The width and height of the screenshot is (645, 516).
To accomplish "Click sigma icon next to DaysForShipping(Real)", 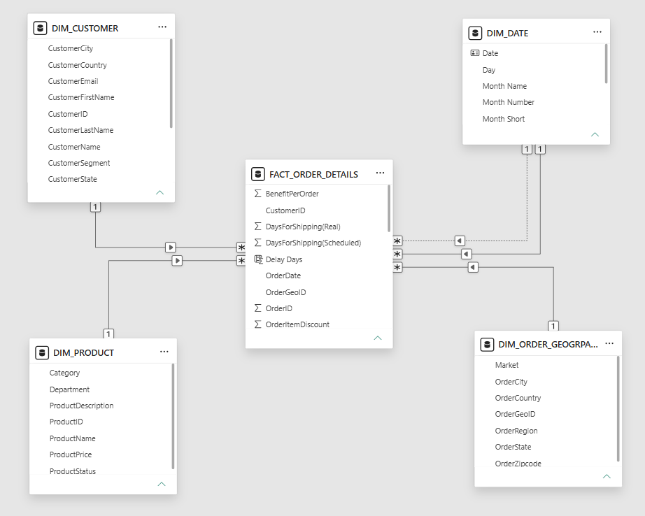I will tap(258, 226).
